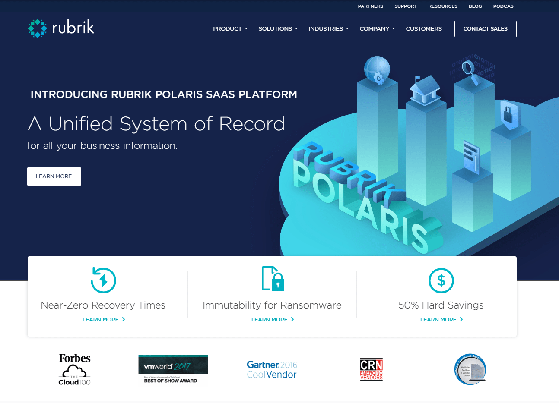Image resolution: width=559 pixels, height=403 pixels.
Task: Open the Partners link in the top bar
Action: pos(371,6)
